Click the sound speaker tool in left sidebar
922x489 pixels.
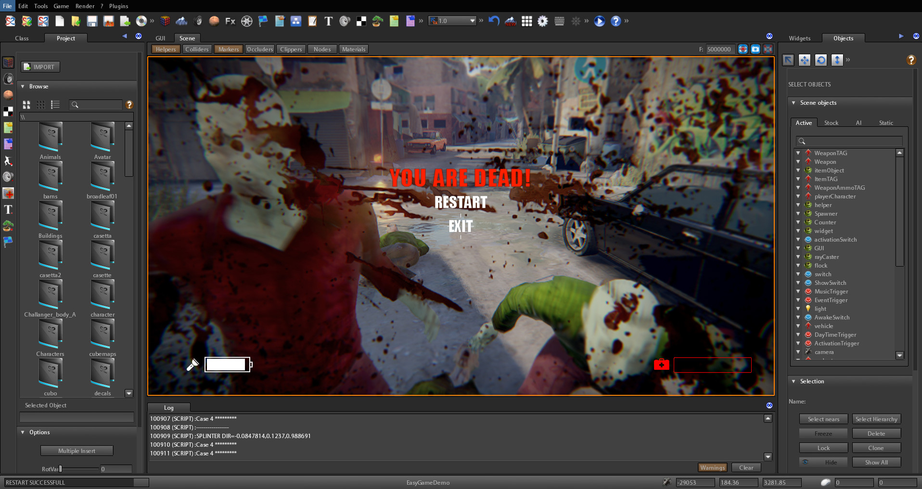(8, 177)
